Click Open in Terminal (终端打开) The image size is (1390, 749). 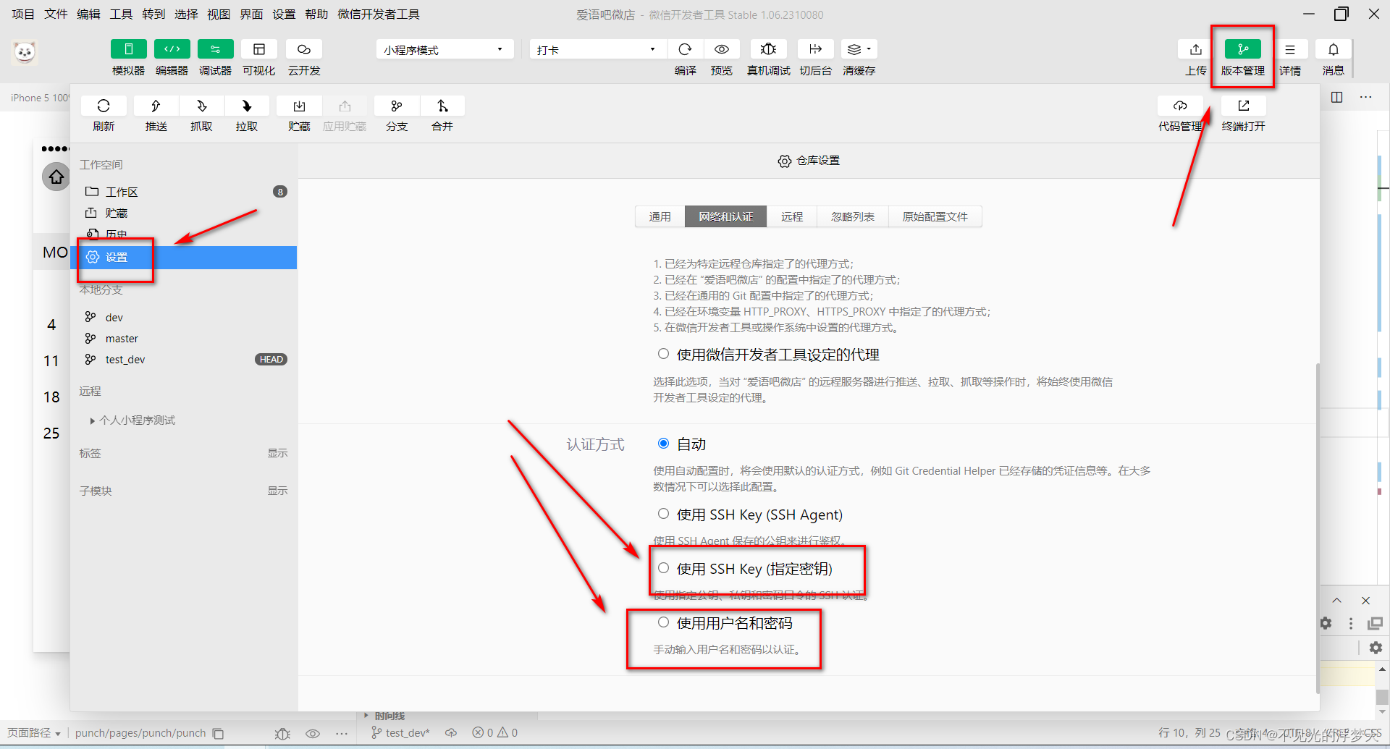pyautogui.click(x=1244, y=106)
